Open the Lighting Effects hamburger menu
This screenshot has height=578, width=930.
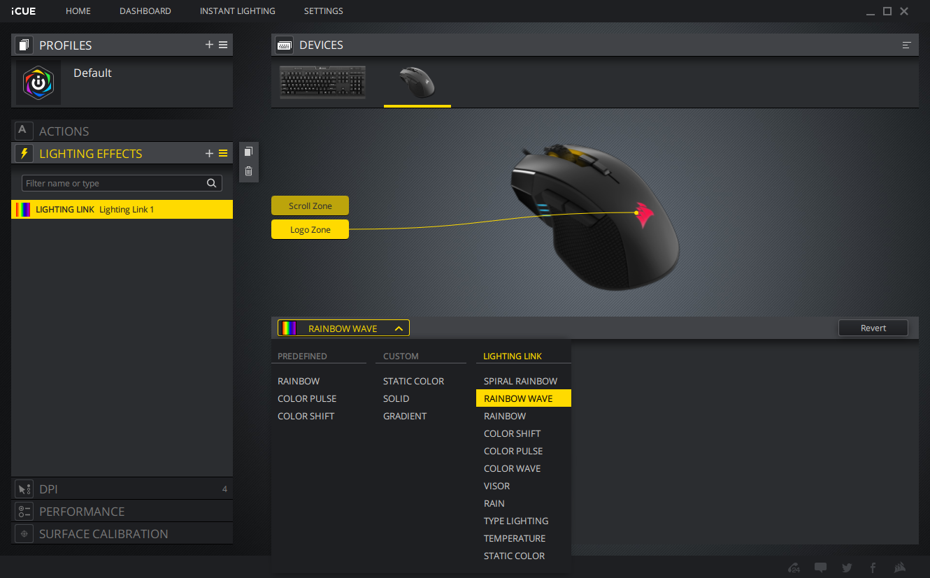[223, 153]
